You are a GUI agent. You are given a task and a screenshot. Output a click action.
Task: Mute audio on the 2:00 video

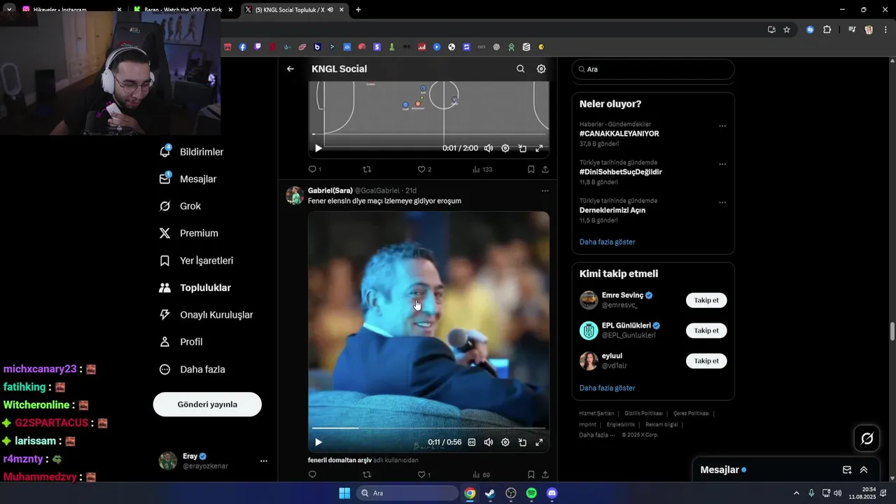click(489, 148)
